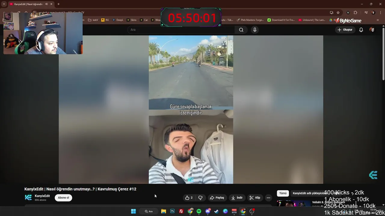
Task: Select the Tümü filter chip
Action: pos(283,193)
